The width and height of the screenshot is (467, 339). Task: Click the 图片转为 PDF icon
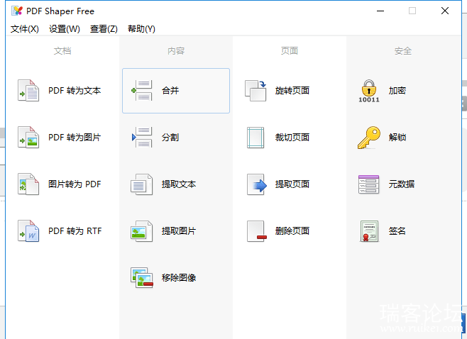[x=28, y=184]
